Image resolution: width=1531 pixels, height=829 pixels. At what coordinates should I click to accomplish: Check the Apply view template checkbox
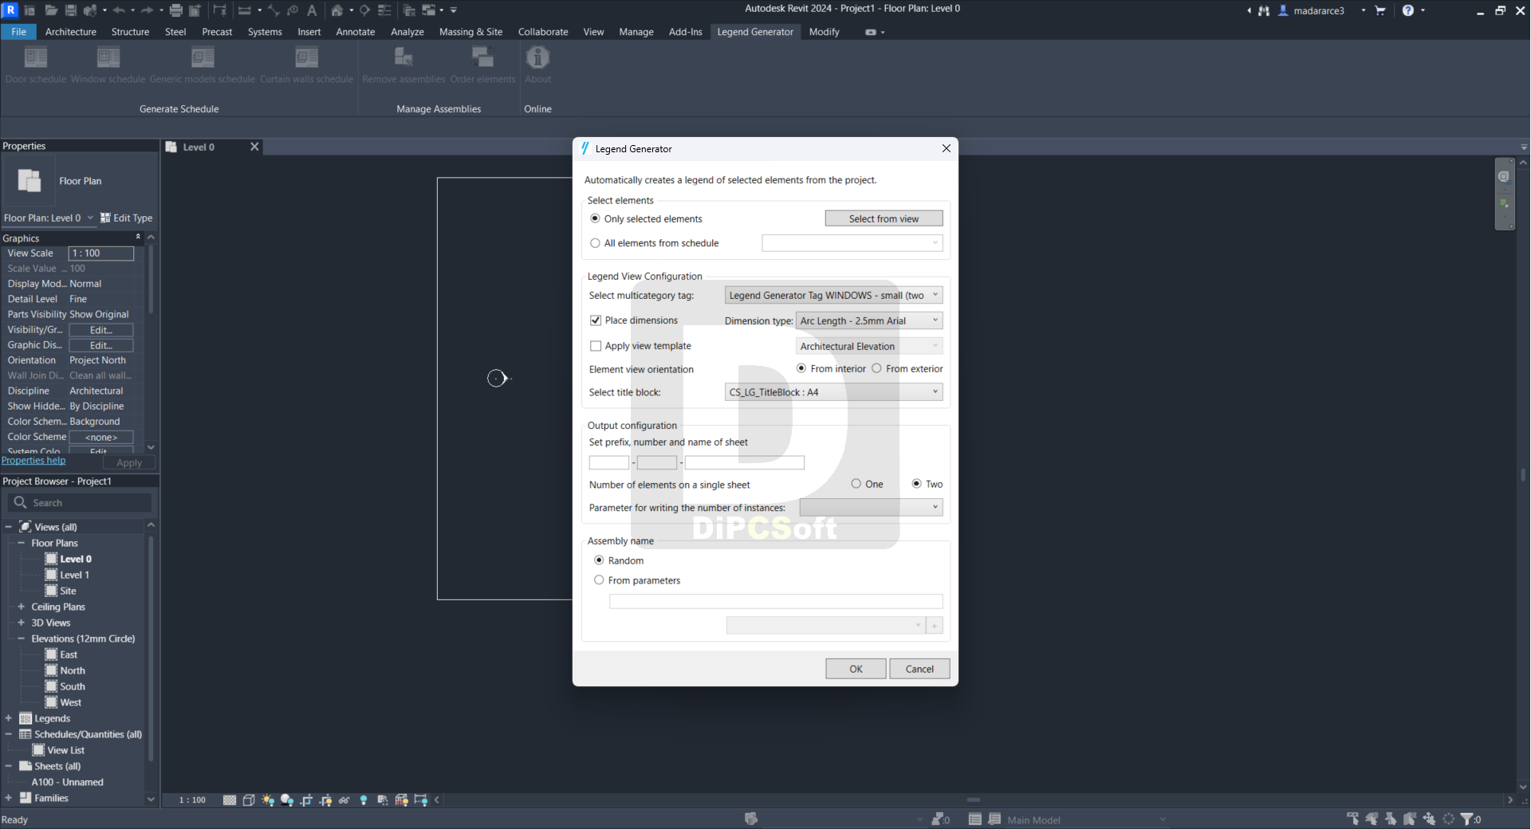[x=596, y=346]
